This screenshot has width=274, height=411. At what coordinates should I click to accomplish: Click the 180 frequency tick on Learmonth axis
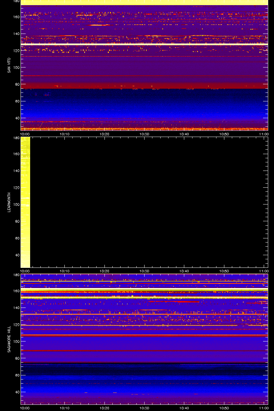pos(16,138)
